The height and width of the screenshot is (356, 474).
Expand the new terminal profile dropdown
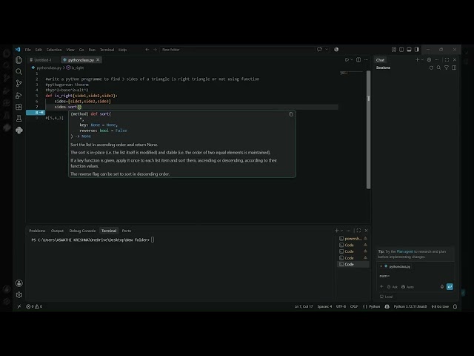coord(342,231)
